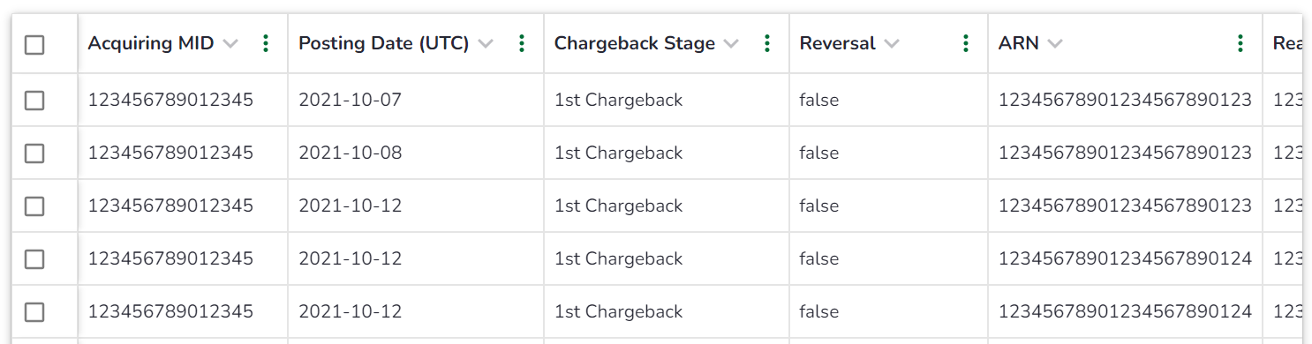Open Reversal column three-dot menu
Screen dimensions: 1312x344
pos(966,43)
